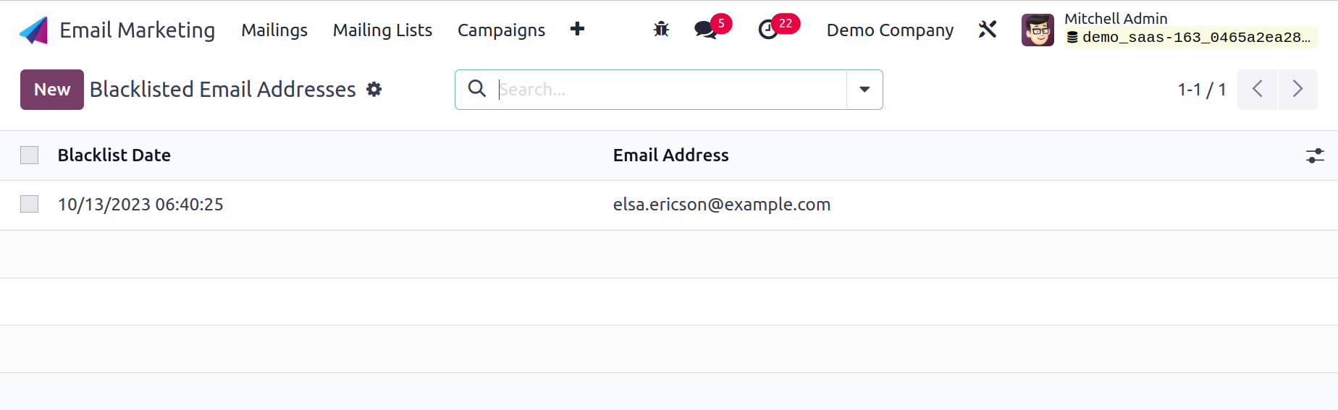Focus the Search input field
1338x410 pixels.
click(670, 90)
